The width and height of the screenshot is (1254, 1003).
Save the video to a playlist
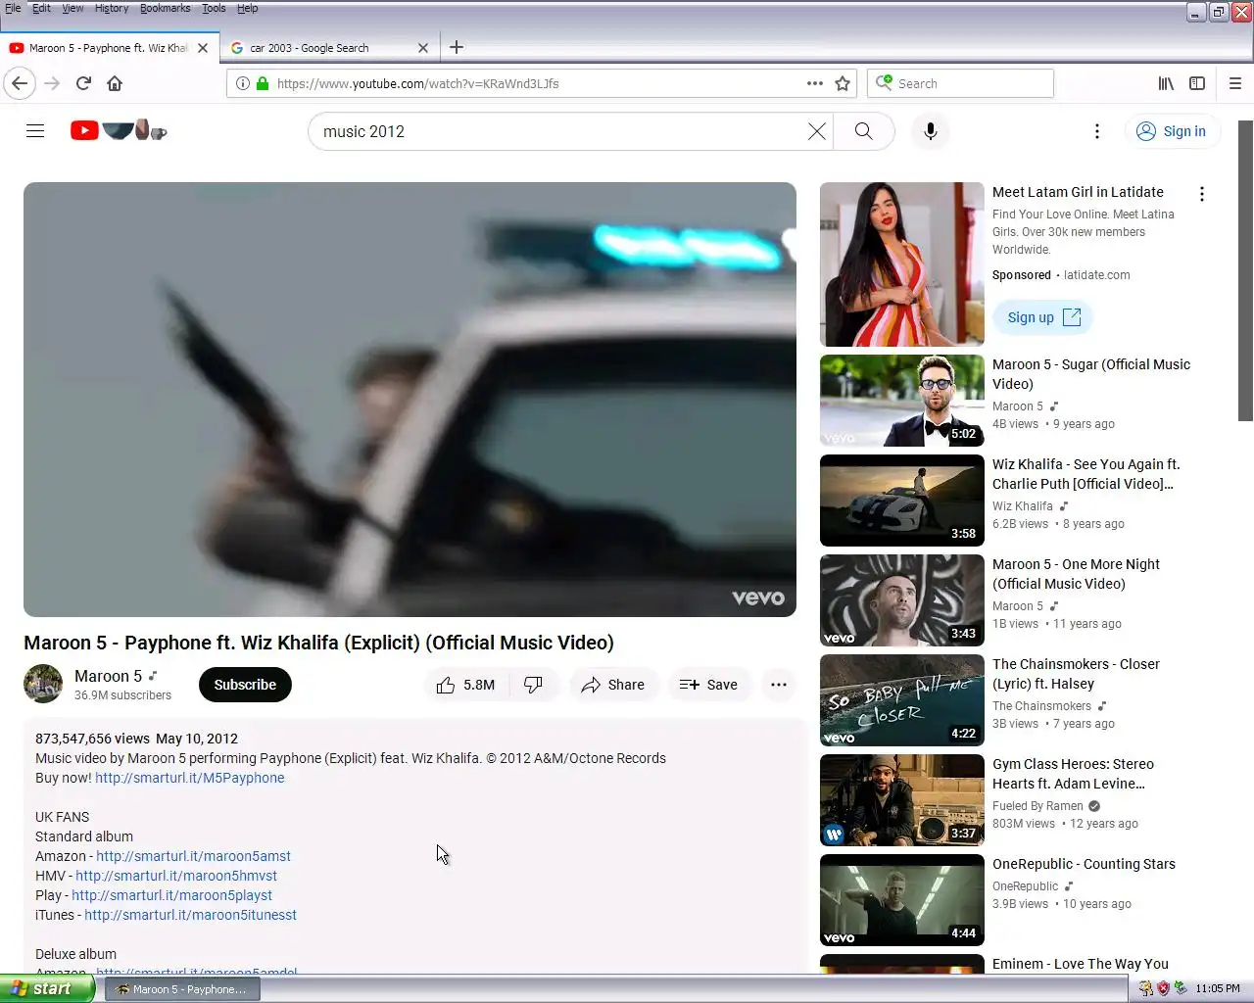click(x=708, y=685)
